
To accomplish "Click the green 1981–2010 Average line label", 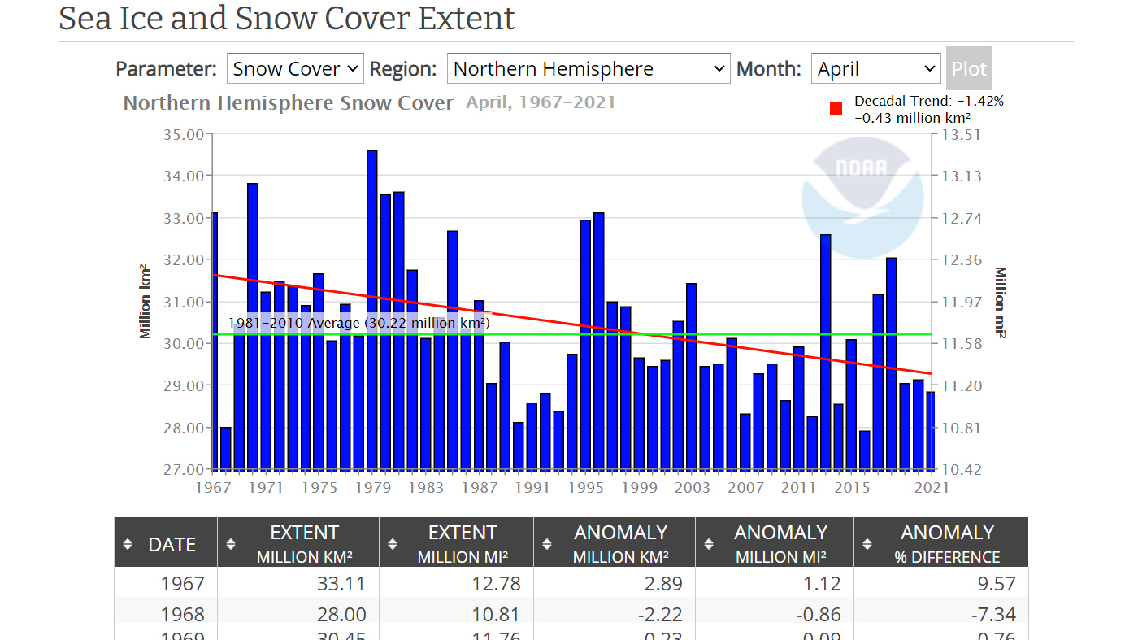I will click(358, 324).
